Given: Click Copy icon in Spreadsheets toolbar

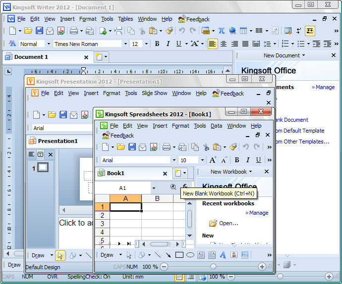Looking at the screenshot, I should click(195, 147).
